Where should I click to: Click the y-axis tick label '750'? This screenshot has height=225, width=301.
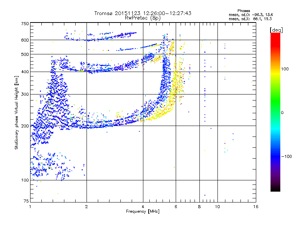point(25,24)
